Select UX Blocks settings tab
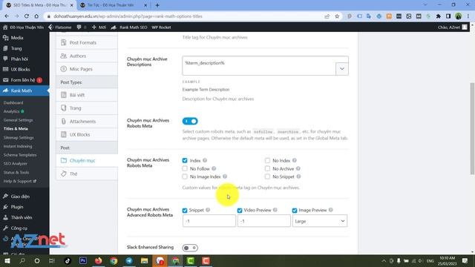Image resolution: width=475 pixels, height=267 pixels. tap(87, 134)
